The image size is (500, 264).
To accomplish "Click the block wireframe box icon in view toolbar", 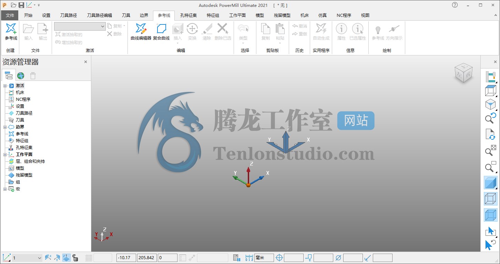I will (490, 91).
